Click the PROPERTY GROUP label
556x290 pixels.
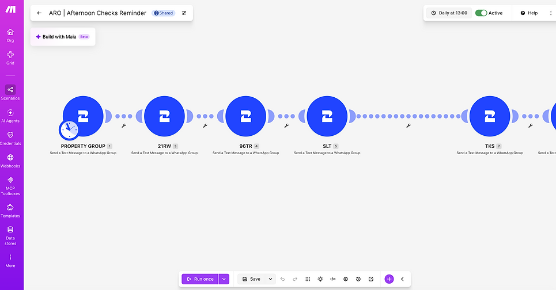(x=83, y=146)
